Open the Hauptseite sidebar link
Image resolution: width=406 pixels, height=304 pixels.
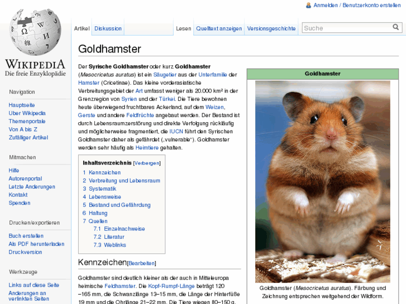(x=22, y=105)
